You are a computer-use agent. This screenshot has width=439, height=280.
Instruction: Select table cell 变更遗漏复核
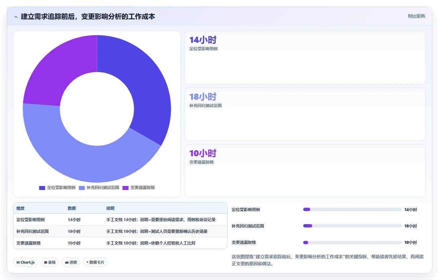coord(29,243)
